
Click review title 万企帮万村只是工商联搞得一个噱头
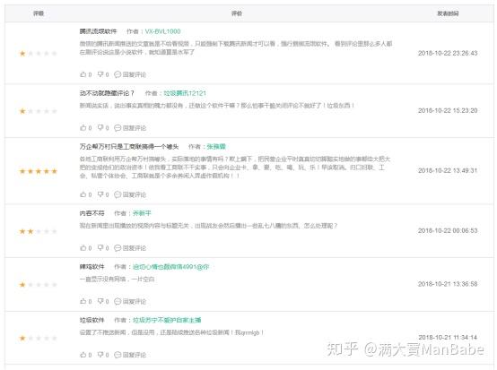pyautogui.click(x=129, y=147)
